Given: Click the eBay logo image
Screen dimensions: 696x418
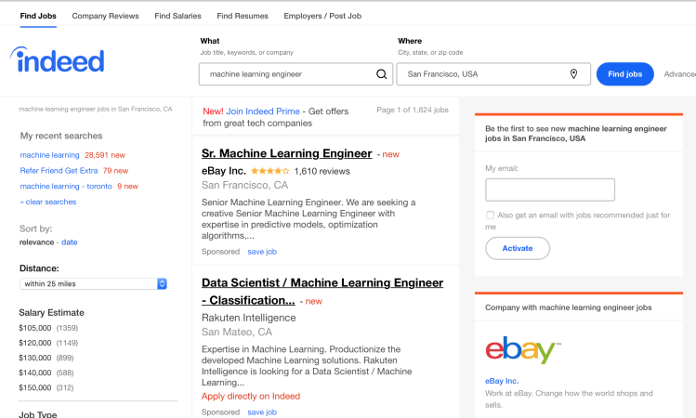Looking at the screenshot, I should (523, 349).
